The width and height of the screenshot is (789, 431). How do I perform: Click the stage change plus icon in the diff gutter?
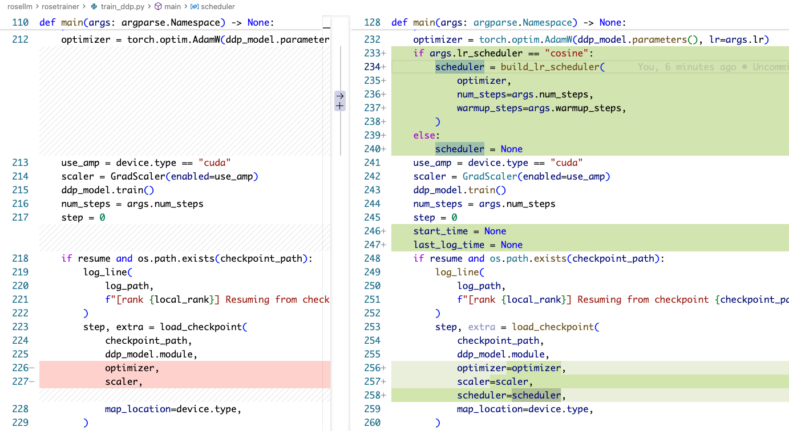click(x=340, y=106)
